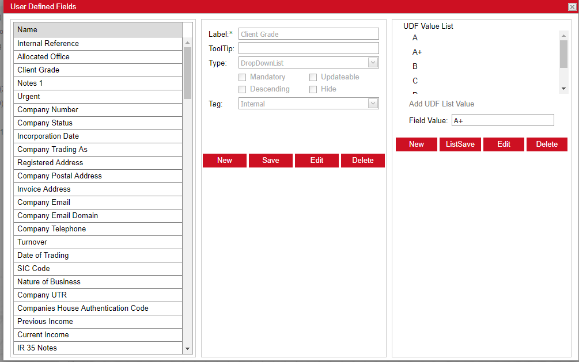
Task: Select the Allocated Office row
Action: pyautogui.click(x=98, y=57)
